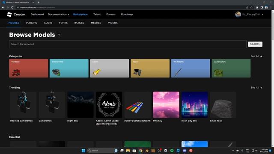Click the microphone tray icon
Screen dimensions: 274x154
pos(242,151)
